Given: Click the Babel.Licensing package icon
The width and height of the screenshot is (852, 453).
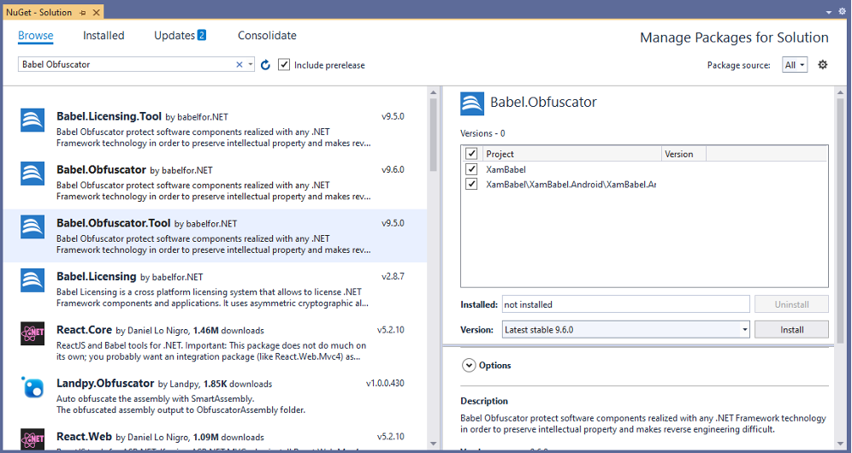Looking at the screenshot, I should pyautogui.click(x=33, y=279).
